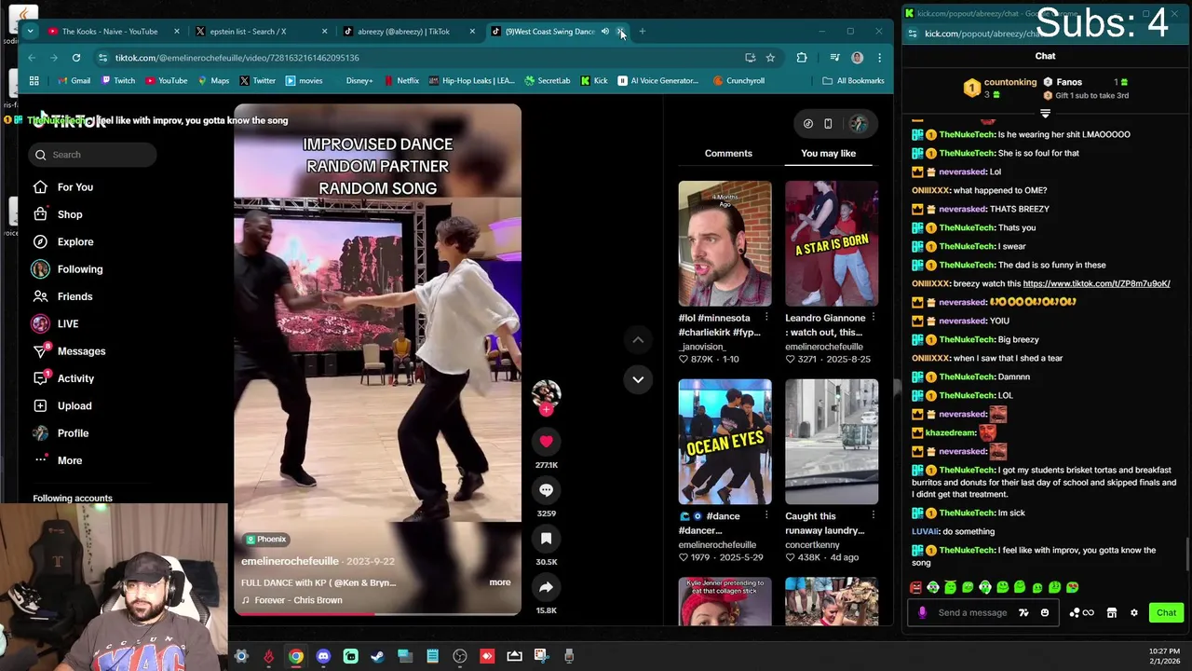Open More options in sidebar
Screen dimensions: 1192x671
click(x=58, y=460)
